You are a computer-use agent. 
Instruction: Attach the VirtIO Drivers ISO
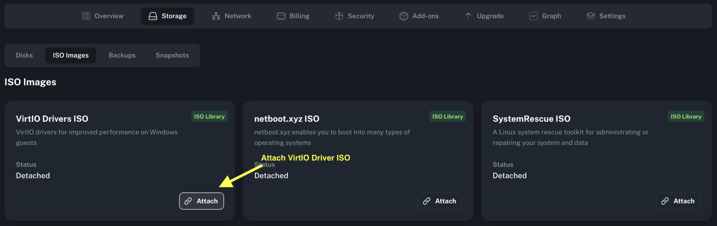(x=202, y=201)
